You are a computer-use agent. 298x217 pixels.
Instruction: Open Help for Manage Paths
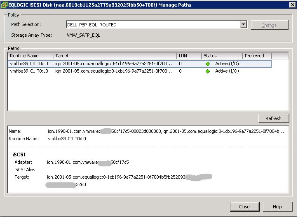coord(277,207)
